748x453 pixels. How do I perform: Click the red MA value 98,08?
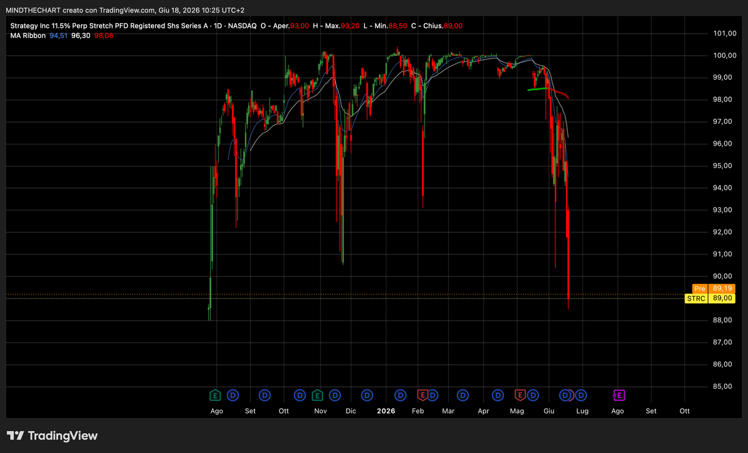[x=103, y=35]
